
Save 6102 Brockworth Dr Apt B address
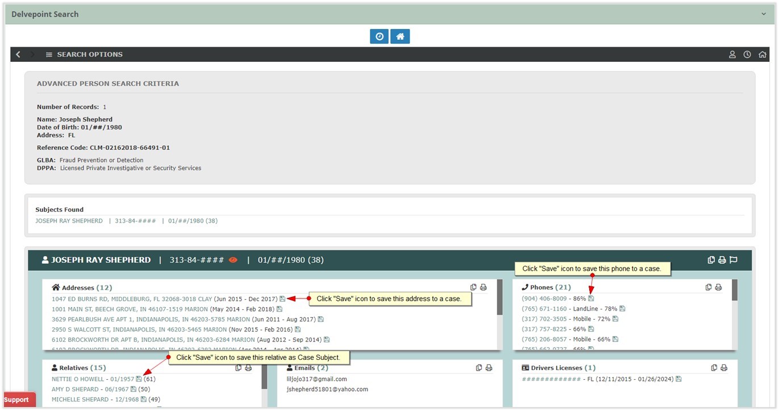[327, 339]
